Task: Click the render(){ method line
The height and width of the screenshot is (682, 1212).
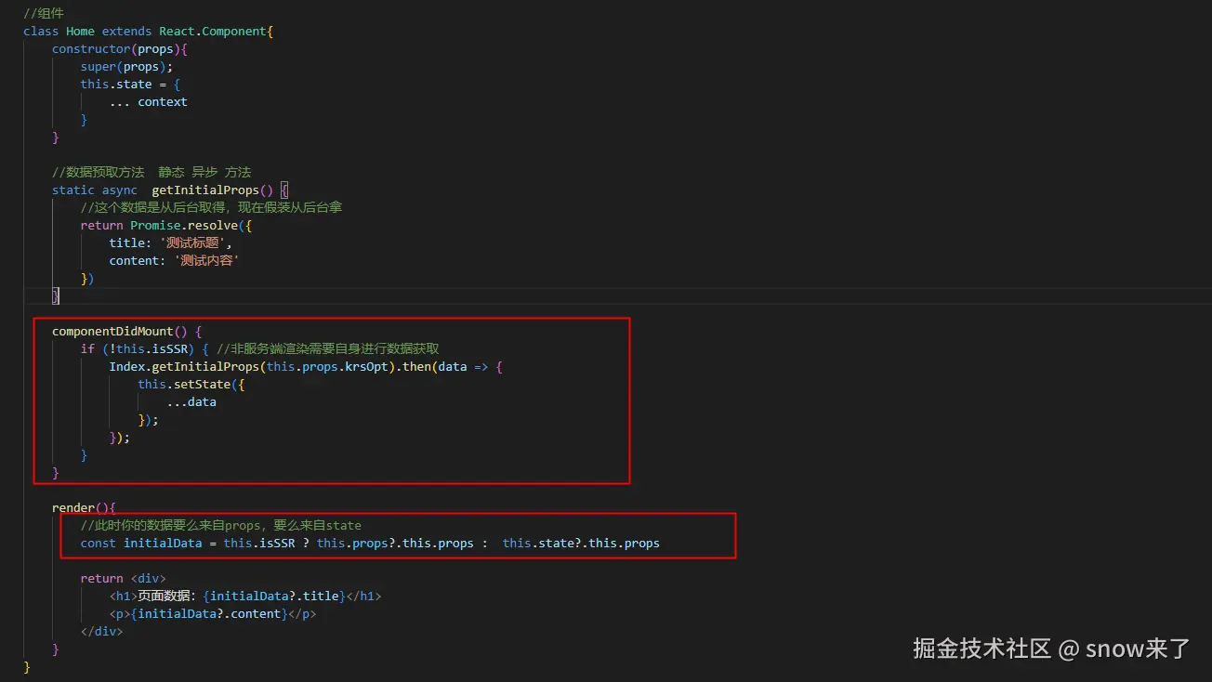Action: pos(84,507)
